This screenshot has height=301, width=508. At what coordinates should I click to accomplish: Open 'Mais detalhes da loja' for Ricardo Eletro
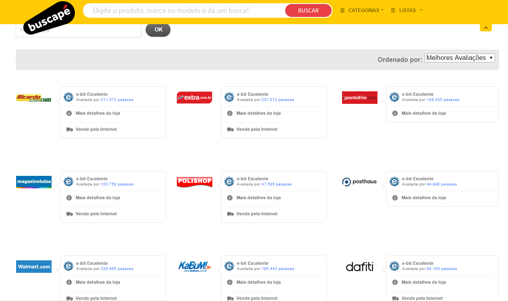(98, 113)
